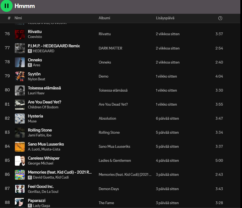Open the Onneks album link
242x208 pixels.
105,62
